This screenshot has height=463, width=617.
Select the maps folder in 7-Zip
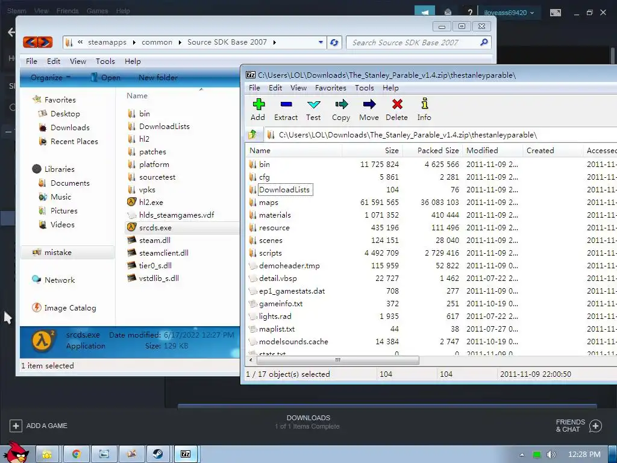click(x=268, y=203)
